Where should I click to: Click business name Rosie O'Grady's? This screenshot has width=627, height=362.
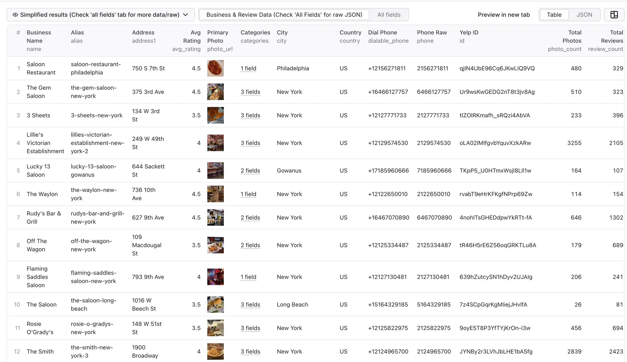[x=40, y=328]
